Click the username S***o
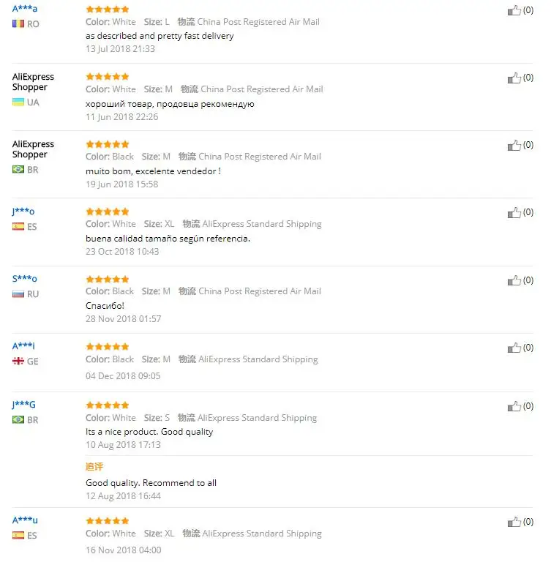This screenshot has width=551, height=565. point(24,279)
